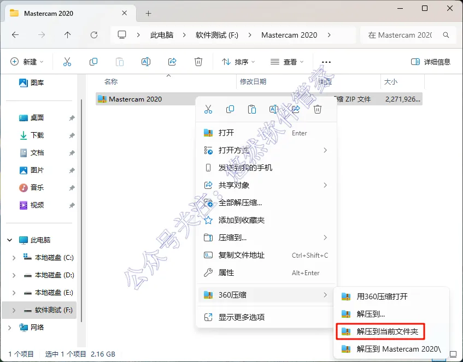463x362 pixels.
Task: Choose 全部解压缩... option
Action: 266,203
